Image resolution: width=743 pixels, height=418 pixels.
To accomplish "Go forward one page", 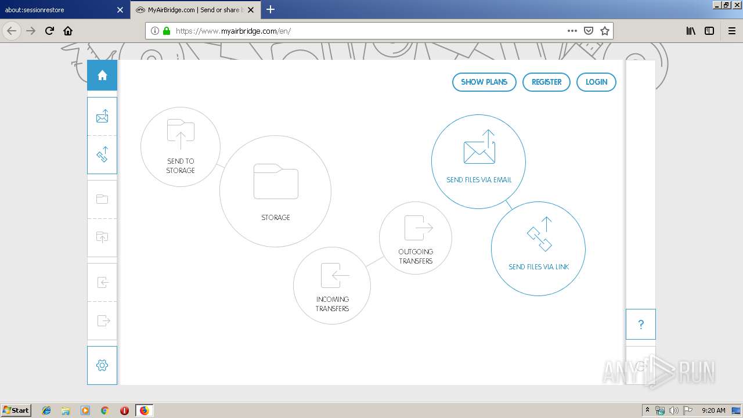I will pyautogui.click(x=31, y=31).
